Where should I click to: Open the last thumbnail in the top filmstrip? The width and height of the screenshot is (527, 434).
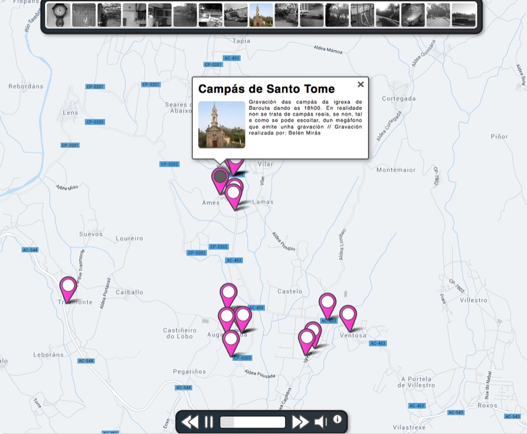pos(463,14)
